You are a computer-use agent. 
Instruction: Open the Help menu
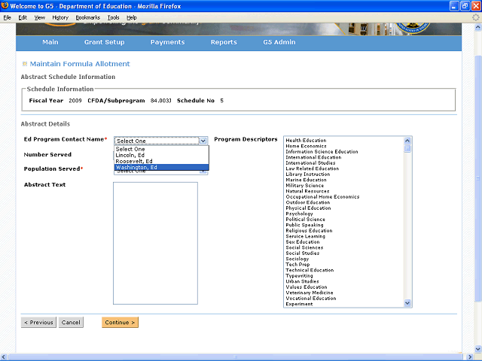coord(132,17)
